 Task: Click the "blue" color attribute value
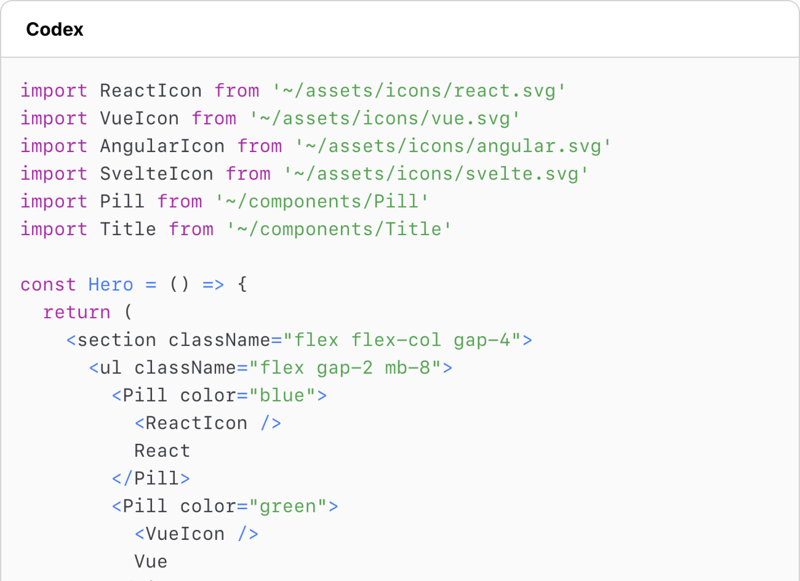tap(282, 396)
